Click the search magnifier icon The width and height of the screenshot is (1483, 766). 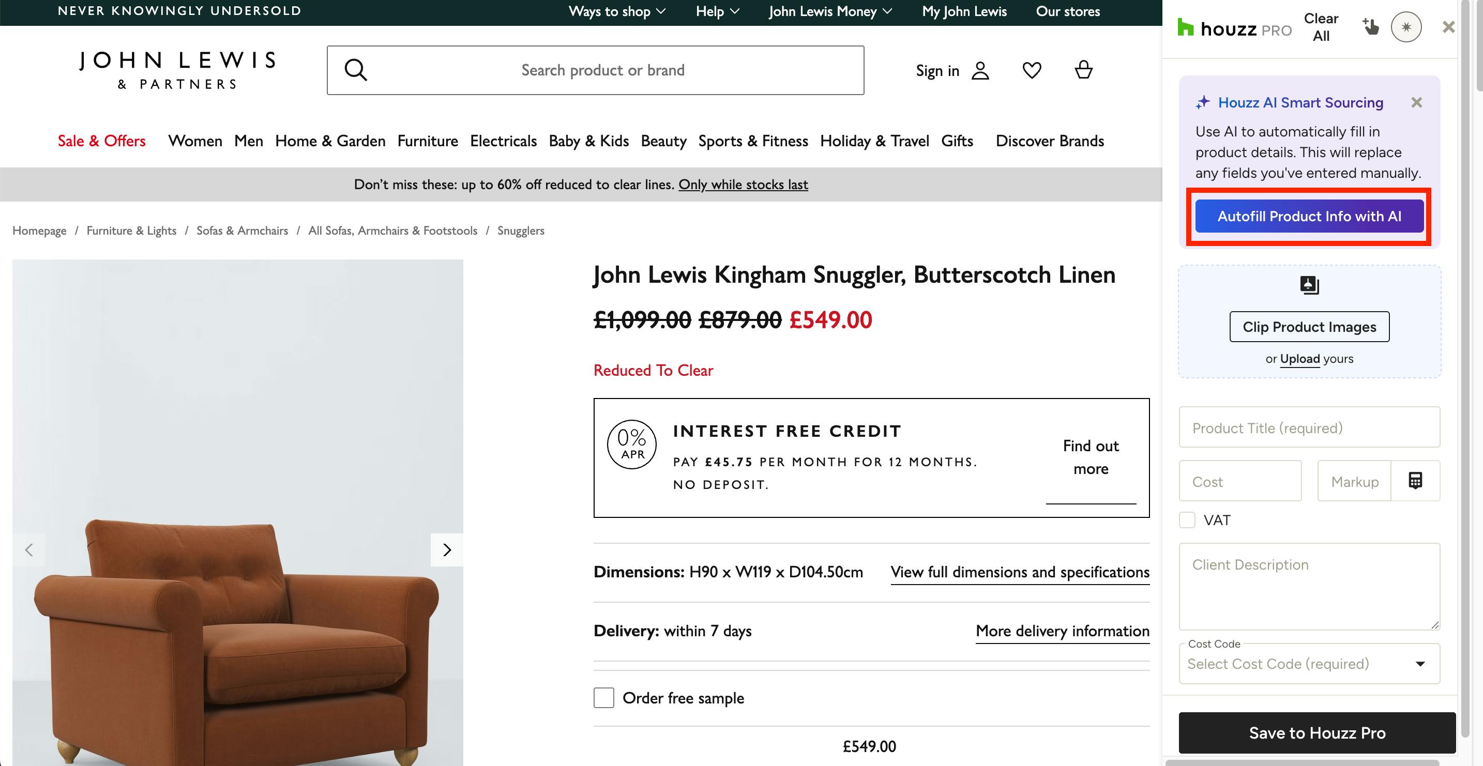355,70
